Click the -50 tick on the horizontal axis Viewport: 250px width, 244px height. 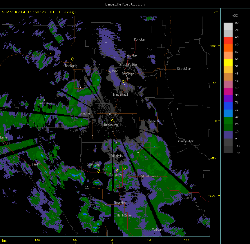74,240
